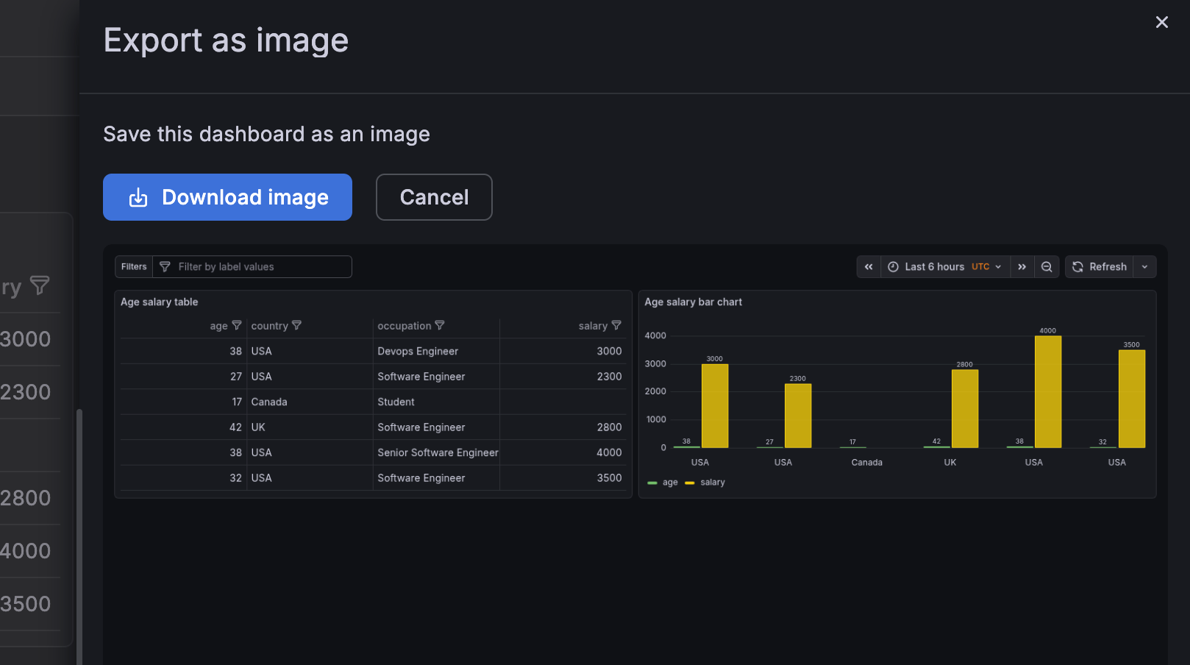Viewport: 1190px width, 665px height.
Task: Open the Last 6 hours time range dropdown
Action: click(934, 266)
